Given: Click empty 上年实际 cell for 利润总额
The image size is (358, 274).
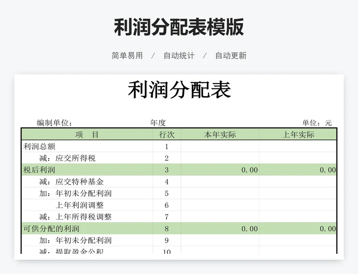Looking at the screenshot, I should tap(298, 147).
